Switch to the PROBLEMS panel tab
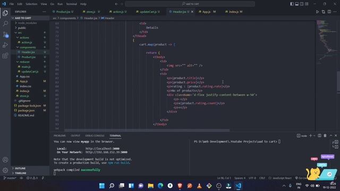340x191 pixels. point(59,136)
